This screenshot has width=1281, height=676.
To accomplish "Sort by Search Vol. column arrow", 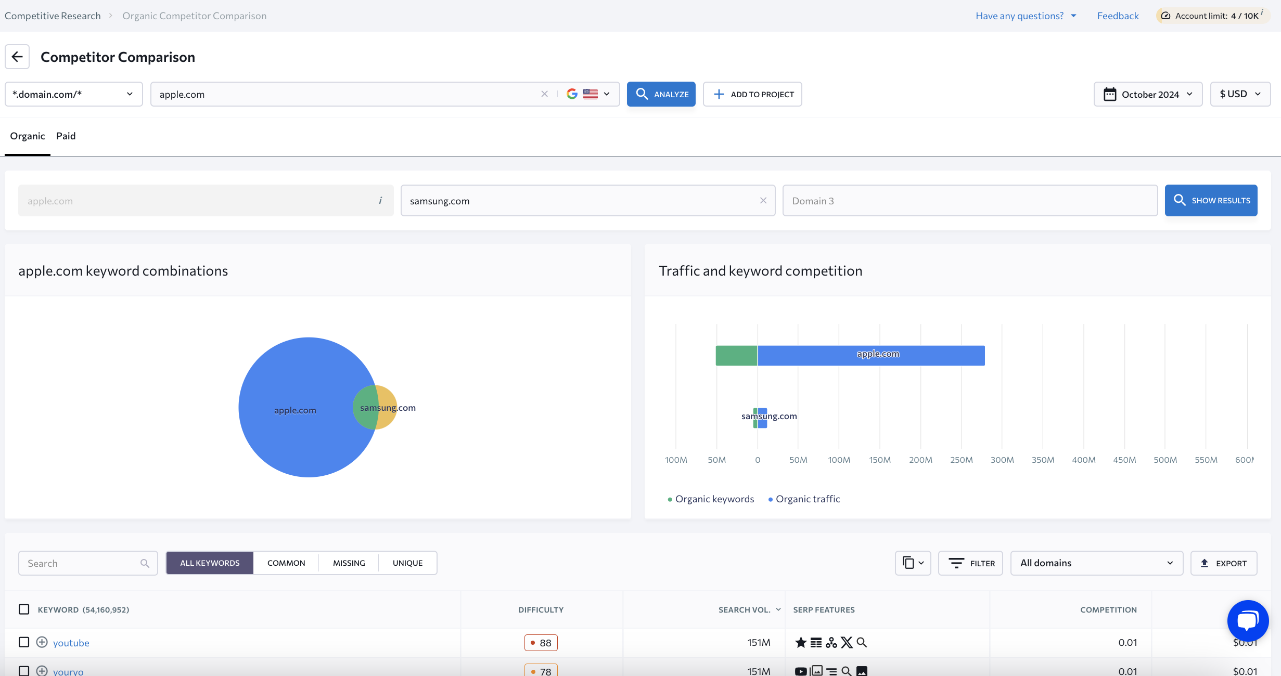I will (x=778, y=609).
